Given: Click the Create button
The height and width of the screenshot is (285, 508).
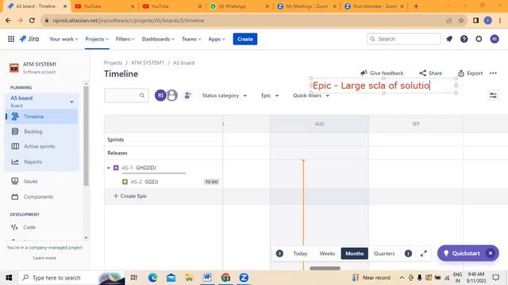Looking at the screenshot, I should (245, 39).
